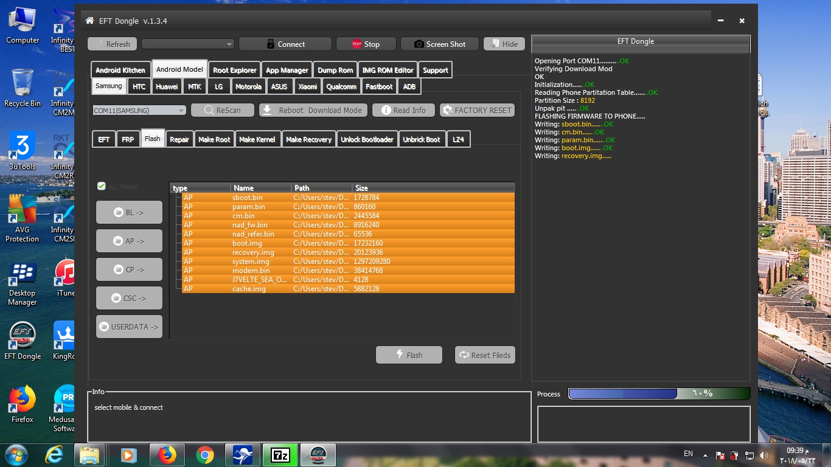831x467 pixels.
Task: Open the AVG Protection desktop icon
Action: [23, 219]
